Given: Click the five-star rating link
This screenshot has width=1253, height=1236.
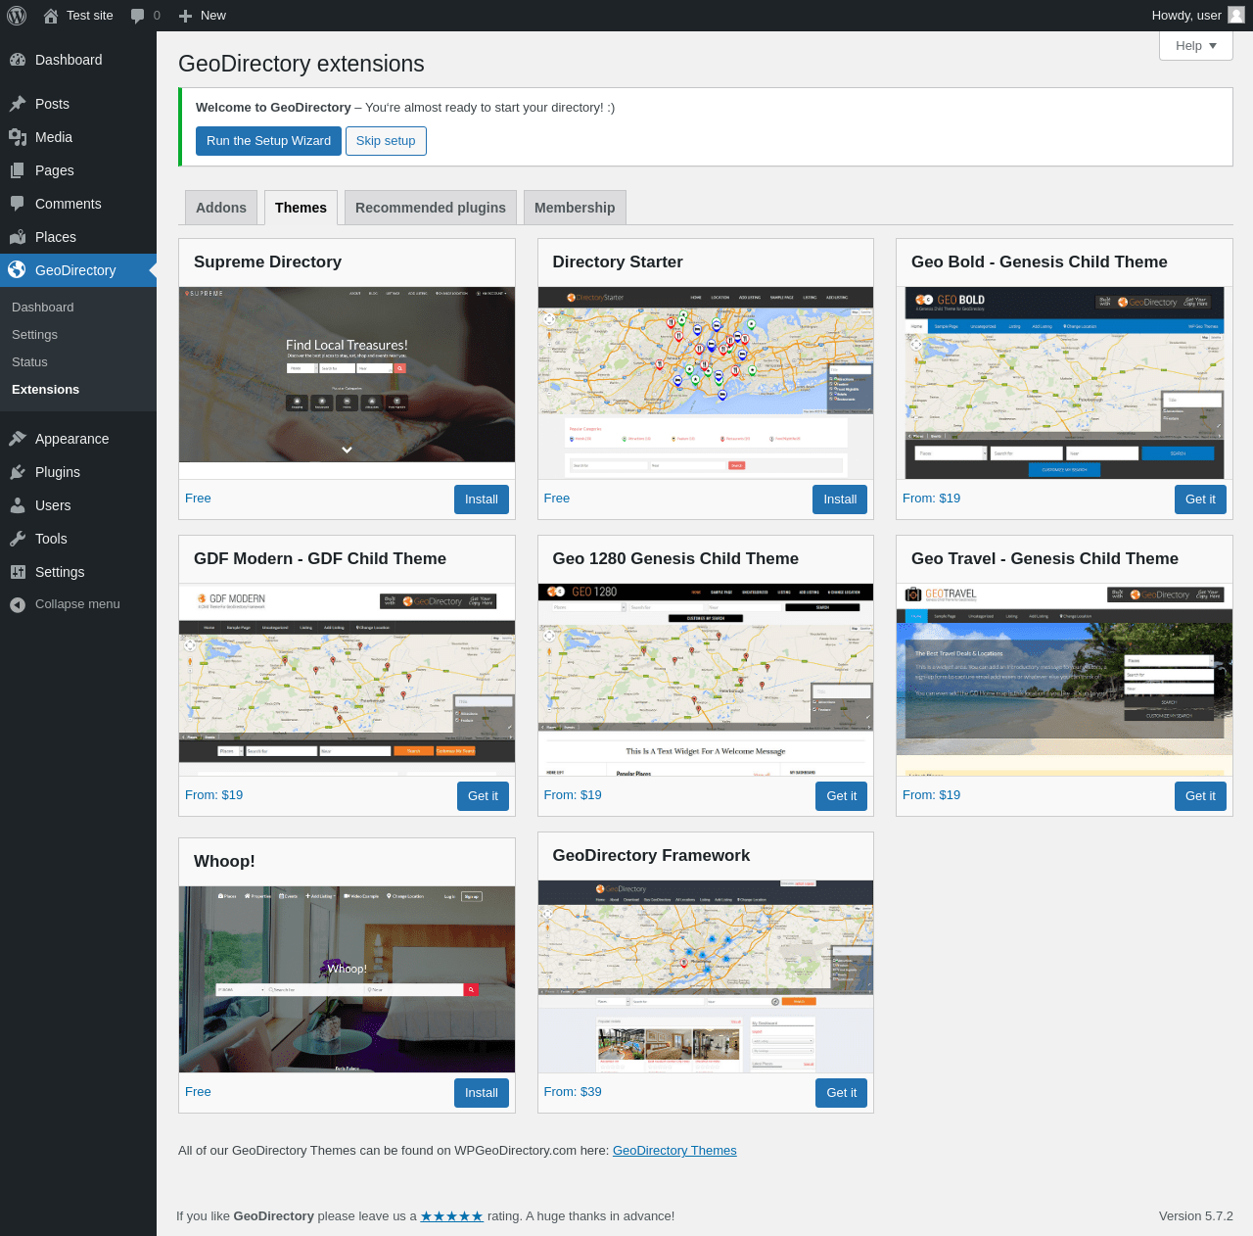Looking at the screenshot, I should (452, 1216).
